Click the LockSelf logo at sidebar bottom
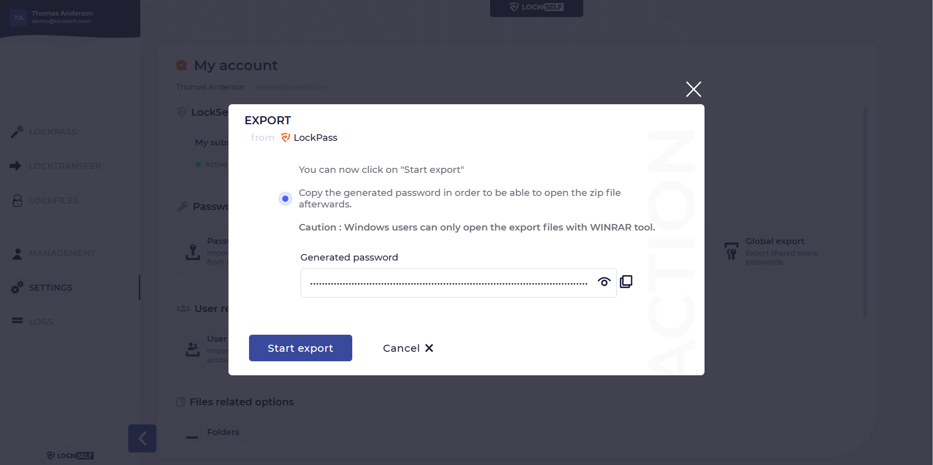 69,455
